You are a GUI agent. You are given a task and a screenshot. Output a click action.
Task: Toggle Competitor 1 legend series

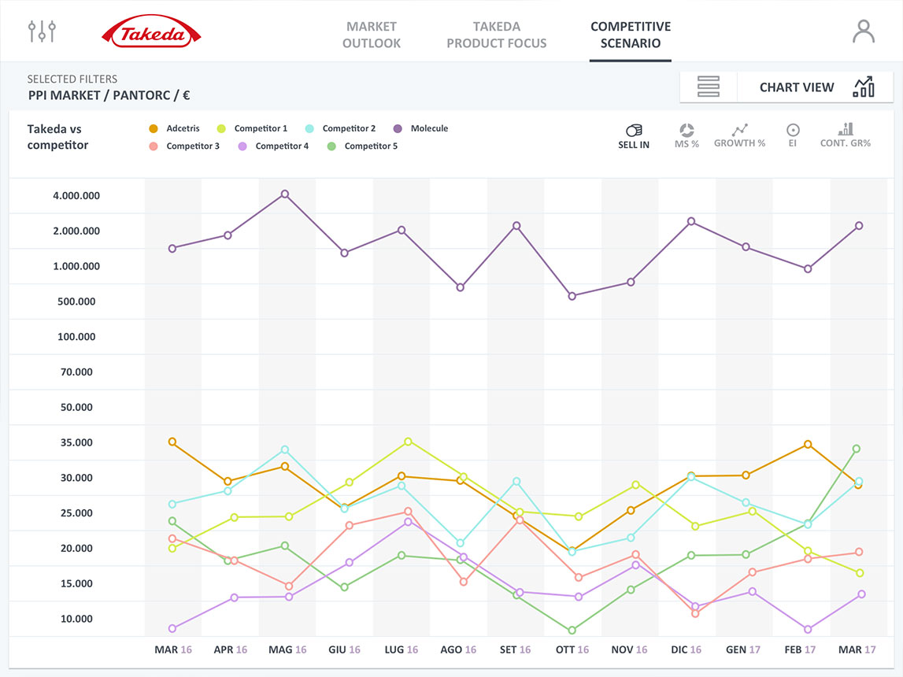point(252,128)
